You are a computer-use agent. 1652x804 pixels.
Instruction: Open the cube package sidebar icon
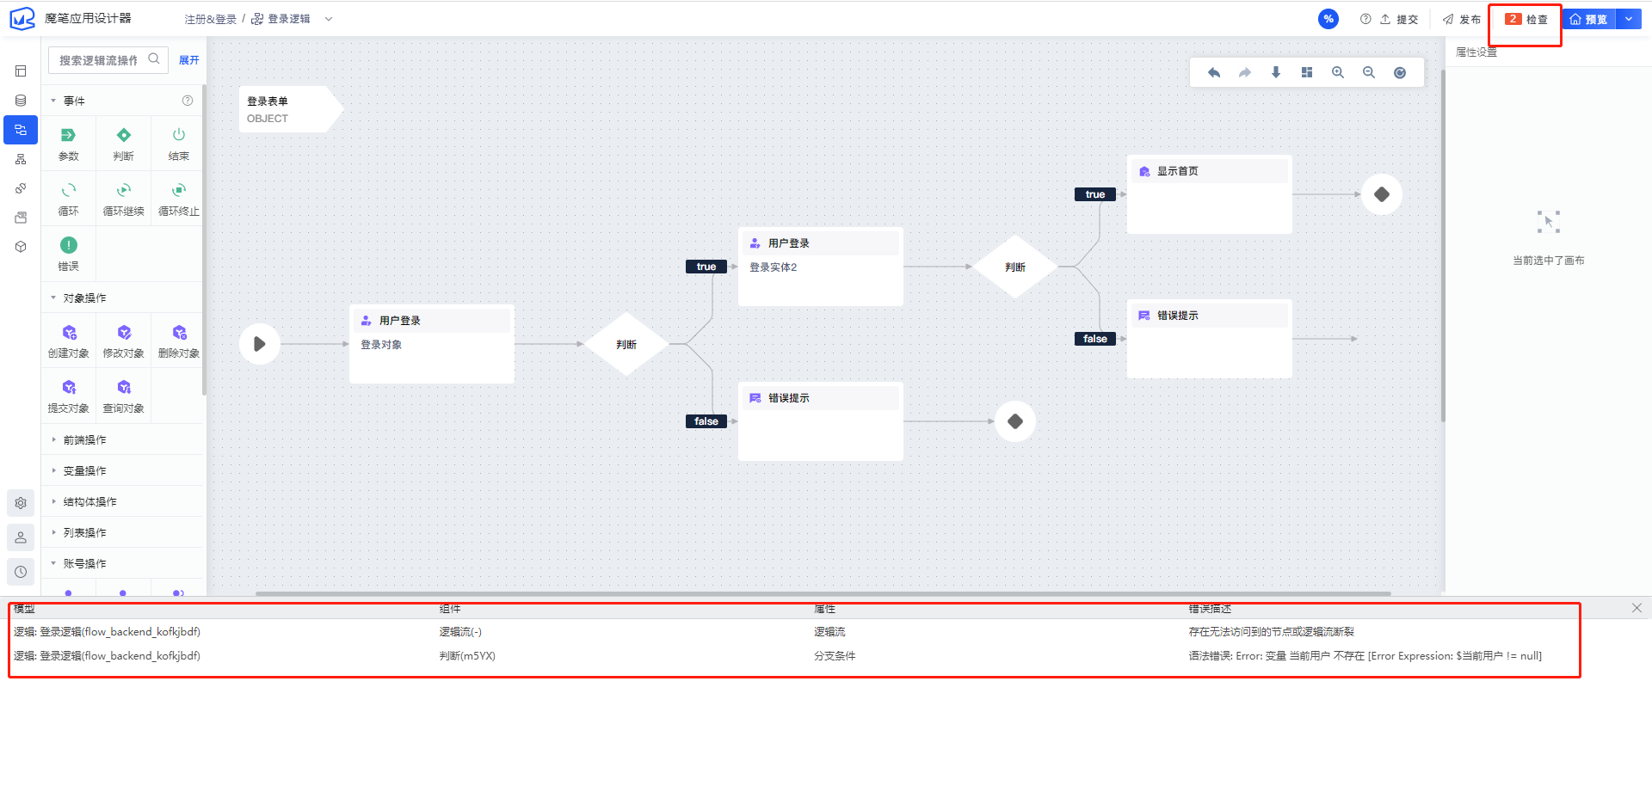[21, 247]
